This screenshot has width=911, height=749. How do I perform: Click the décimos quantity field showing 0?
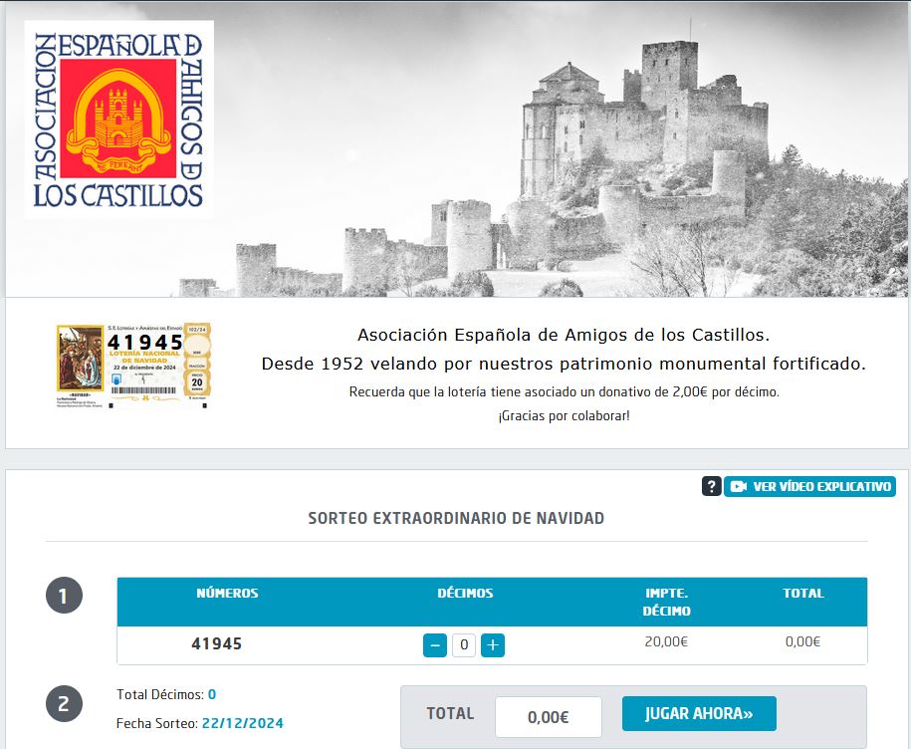(x=464, y=645)
